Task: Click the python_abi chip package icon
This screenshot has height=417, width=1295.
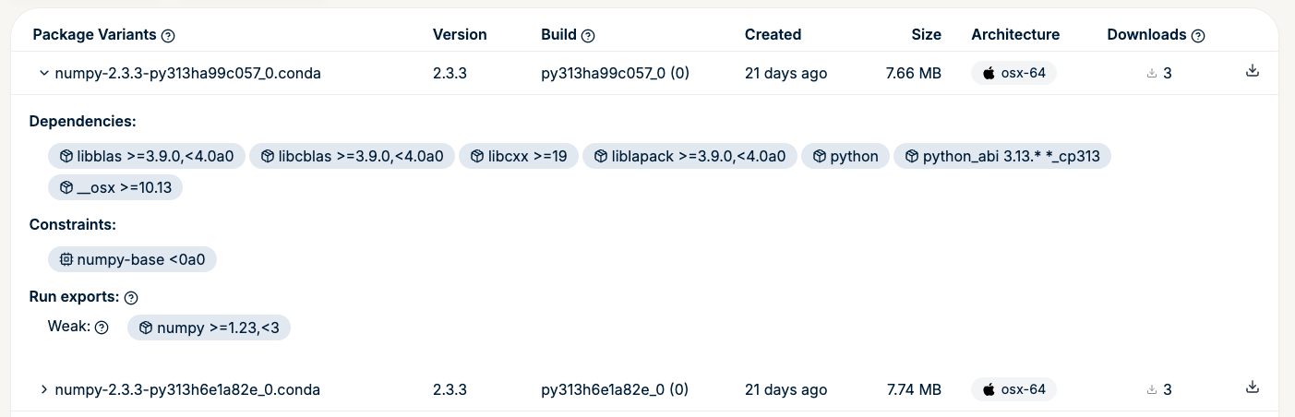Action: tap(912, 156)
